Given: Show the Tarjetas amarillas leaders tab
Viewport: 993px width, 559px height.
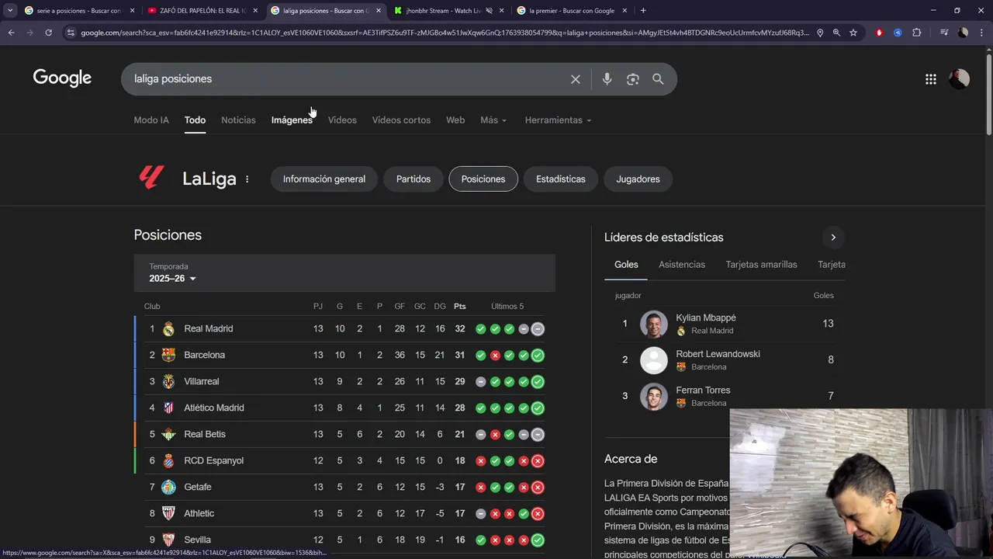Looking at the screenshot, I should 761,265.
